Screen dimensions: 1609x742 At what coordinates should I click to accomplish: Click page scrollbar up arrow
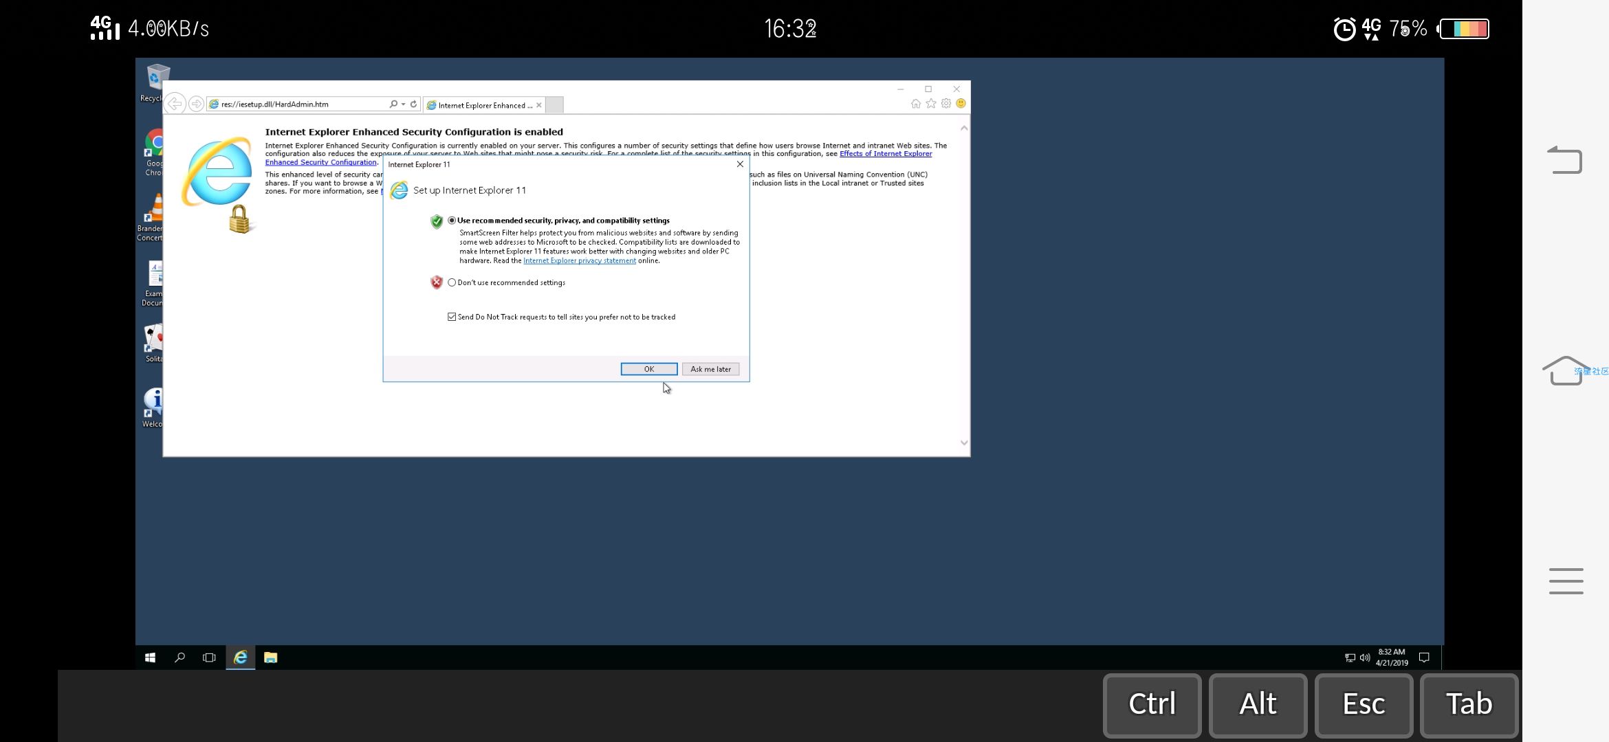(964, 128)
